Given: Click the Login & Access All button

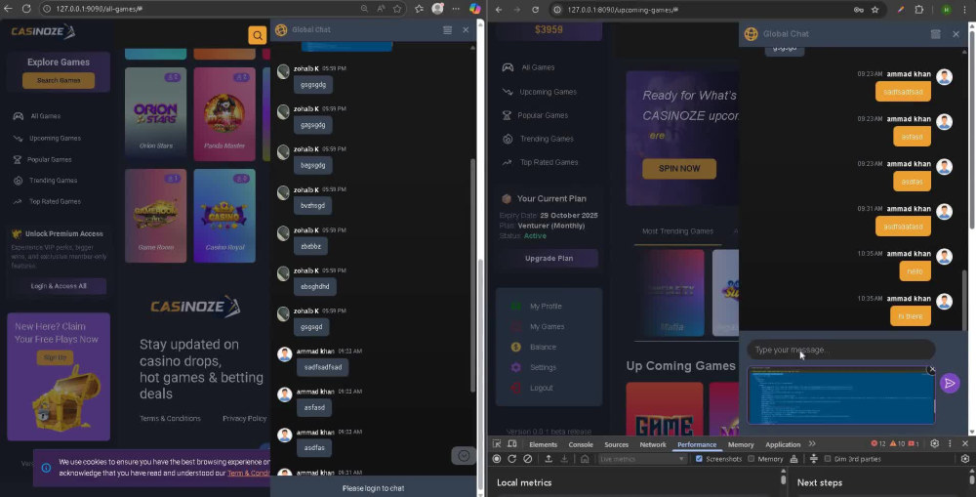Looking at the screenshot, I should (x=59, y=286).
